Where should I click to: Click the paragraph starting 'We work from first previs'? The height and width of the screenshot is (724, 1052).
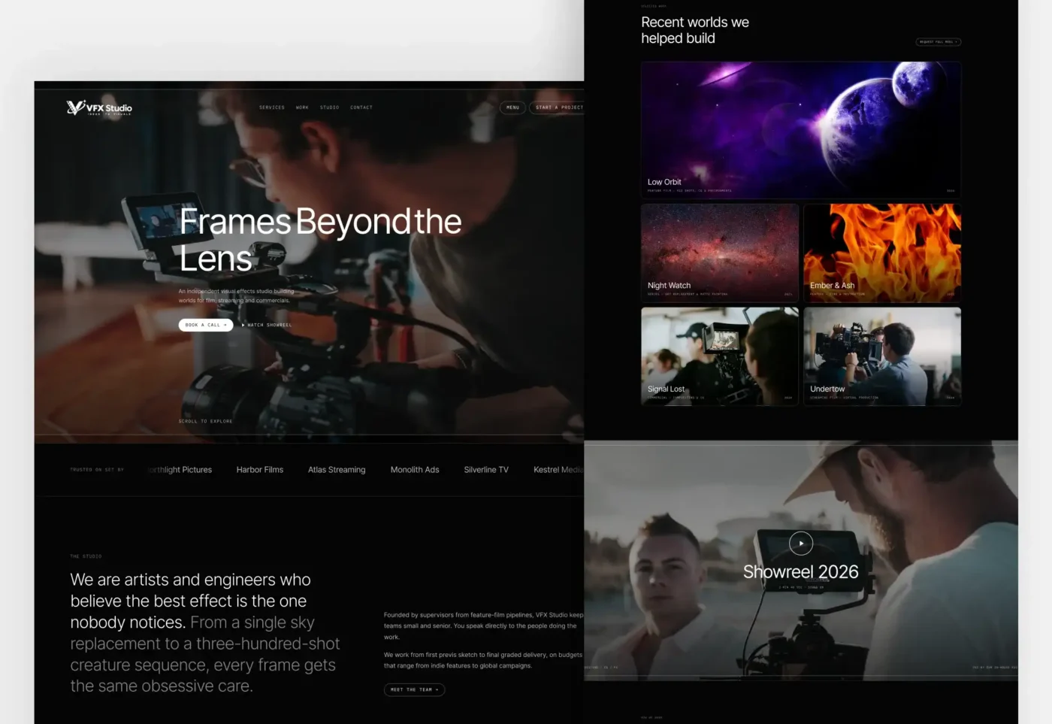[483, 660]
